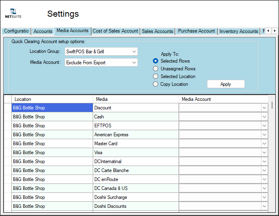
Task: Expand Media Account dropdown for DC Carte Blanche row
Action: [x=264, y=170]
